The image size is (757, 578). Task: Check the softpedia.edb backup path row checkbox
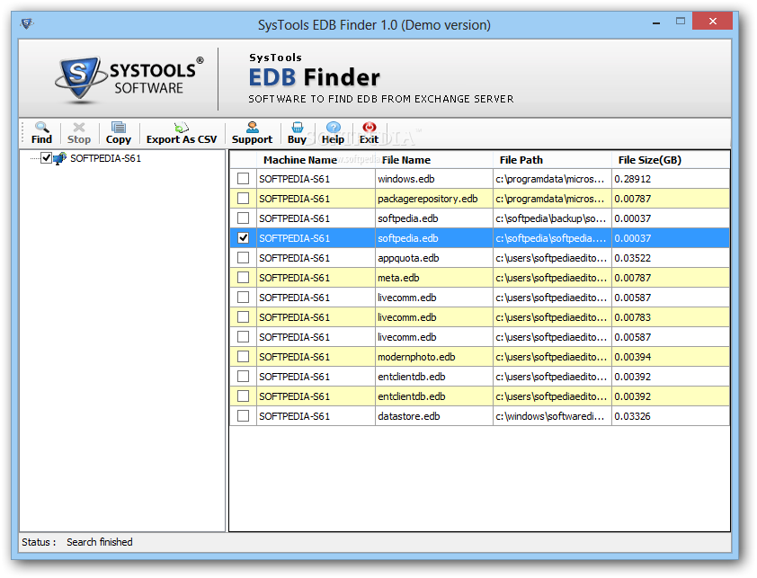pos(244,218)
